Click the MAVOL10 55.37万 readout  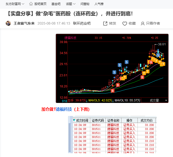127,100
